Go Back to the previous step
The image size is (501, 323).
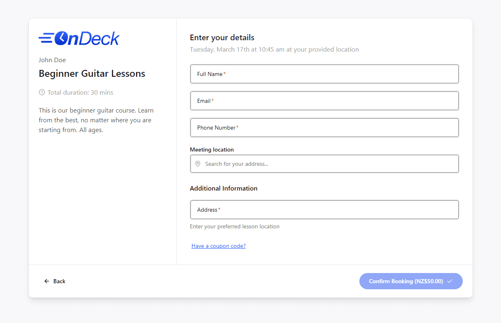tap(55, 281)
